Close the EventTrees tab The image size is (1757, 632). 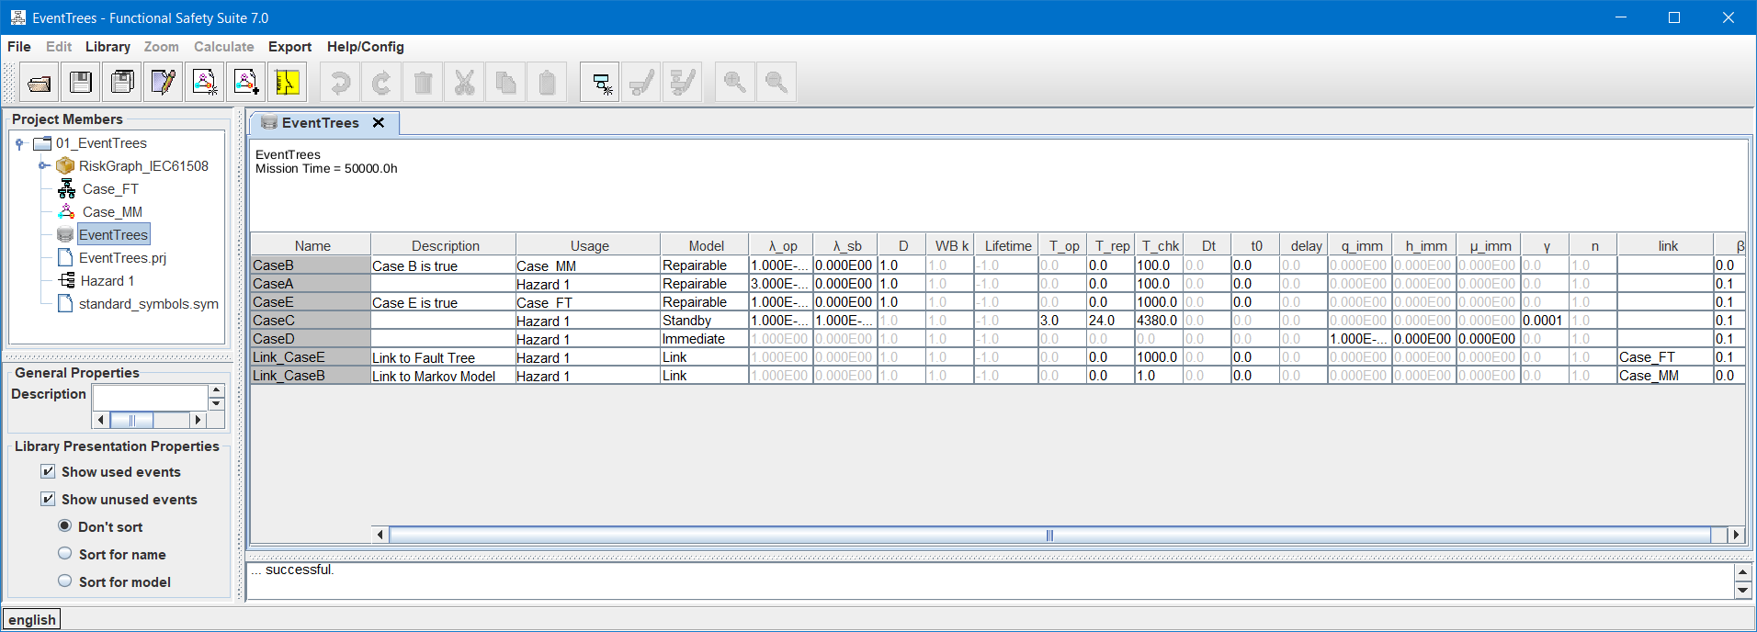(378, 123)
